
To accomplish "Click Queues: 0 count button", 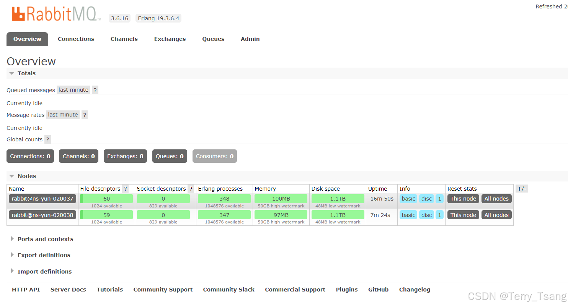I will (x=170, y=156).
